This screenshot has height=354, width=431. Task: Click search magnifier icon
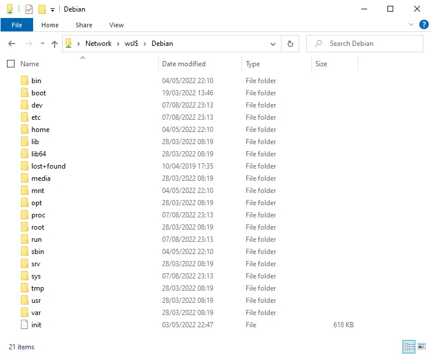[x=318, y=44]
